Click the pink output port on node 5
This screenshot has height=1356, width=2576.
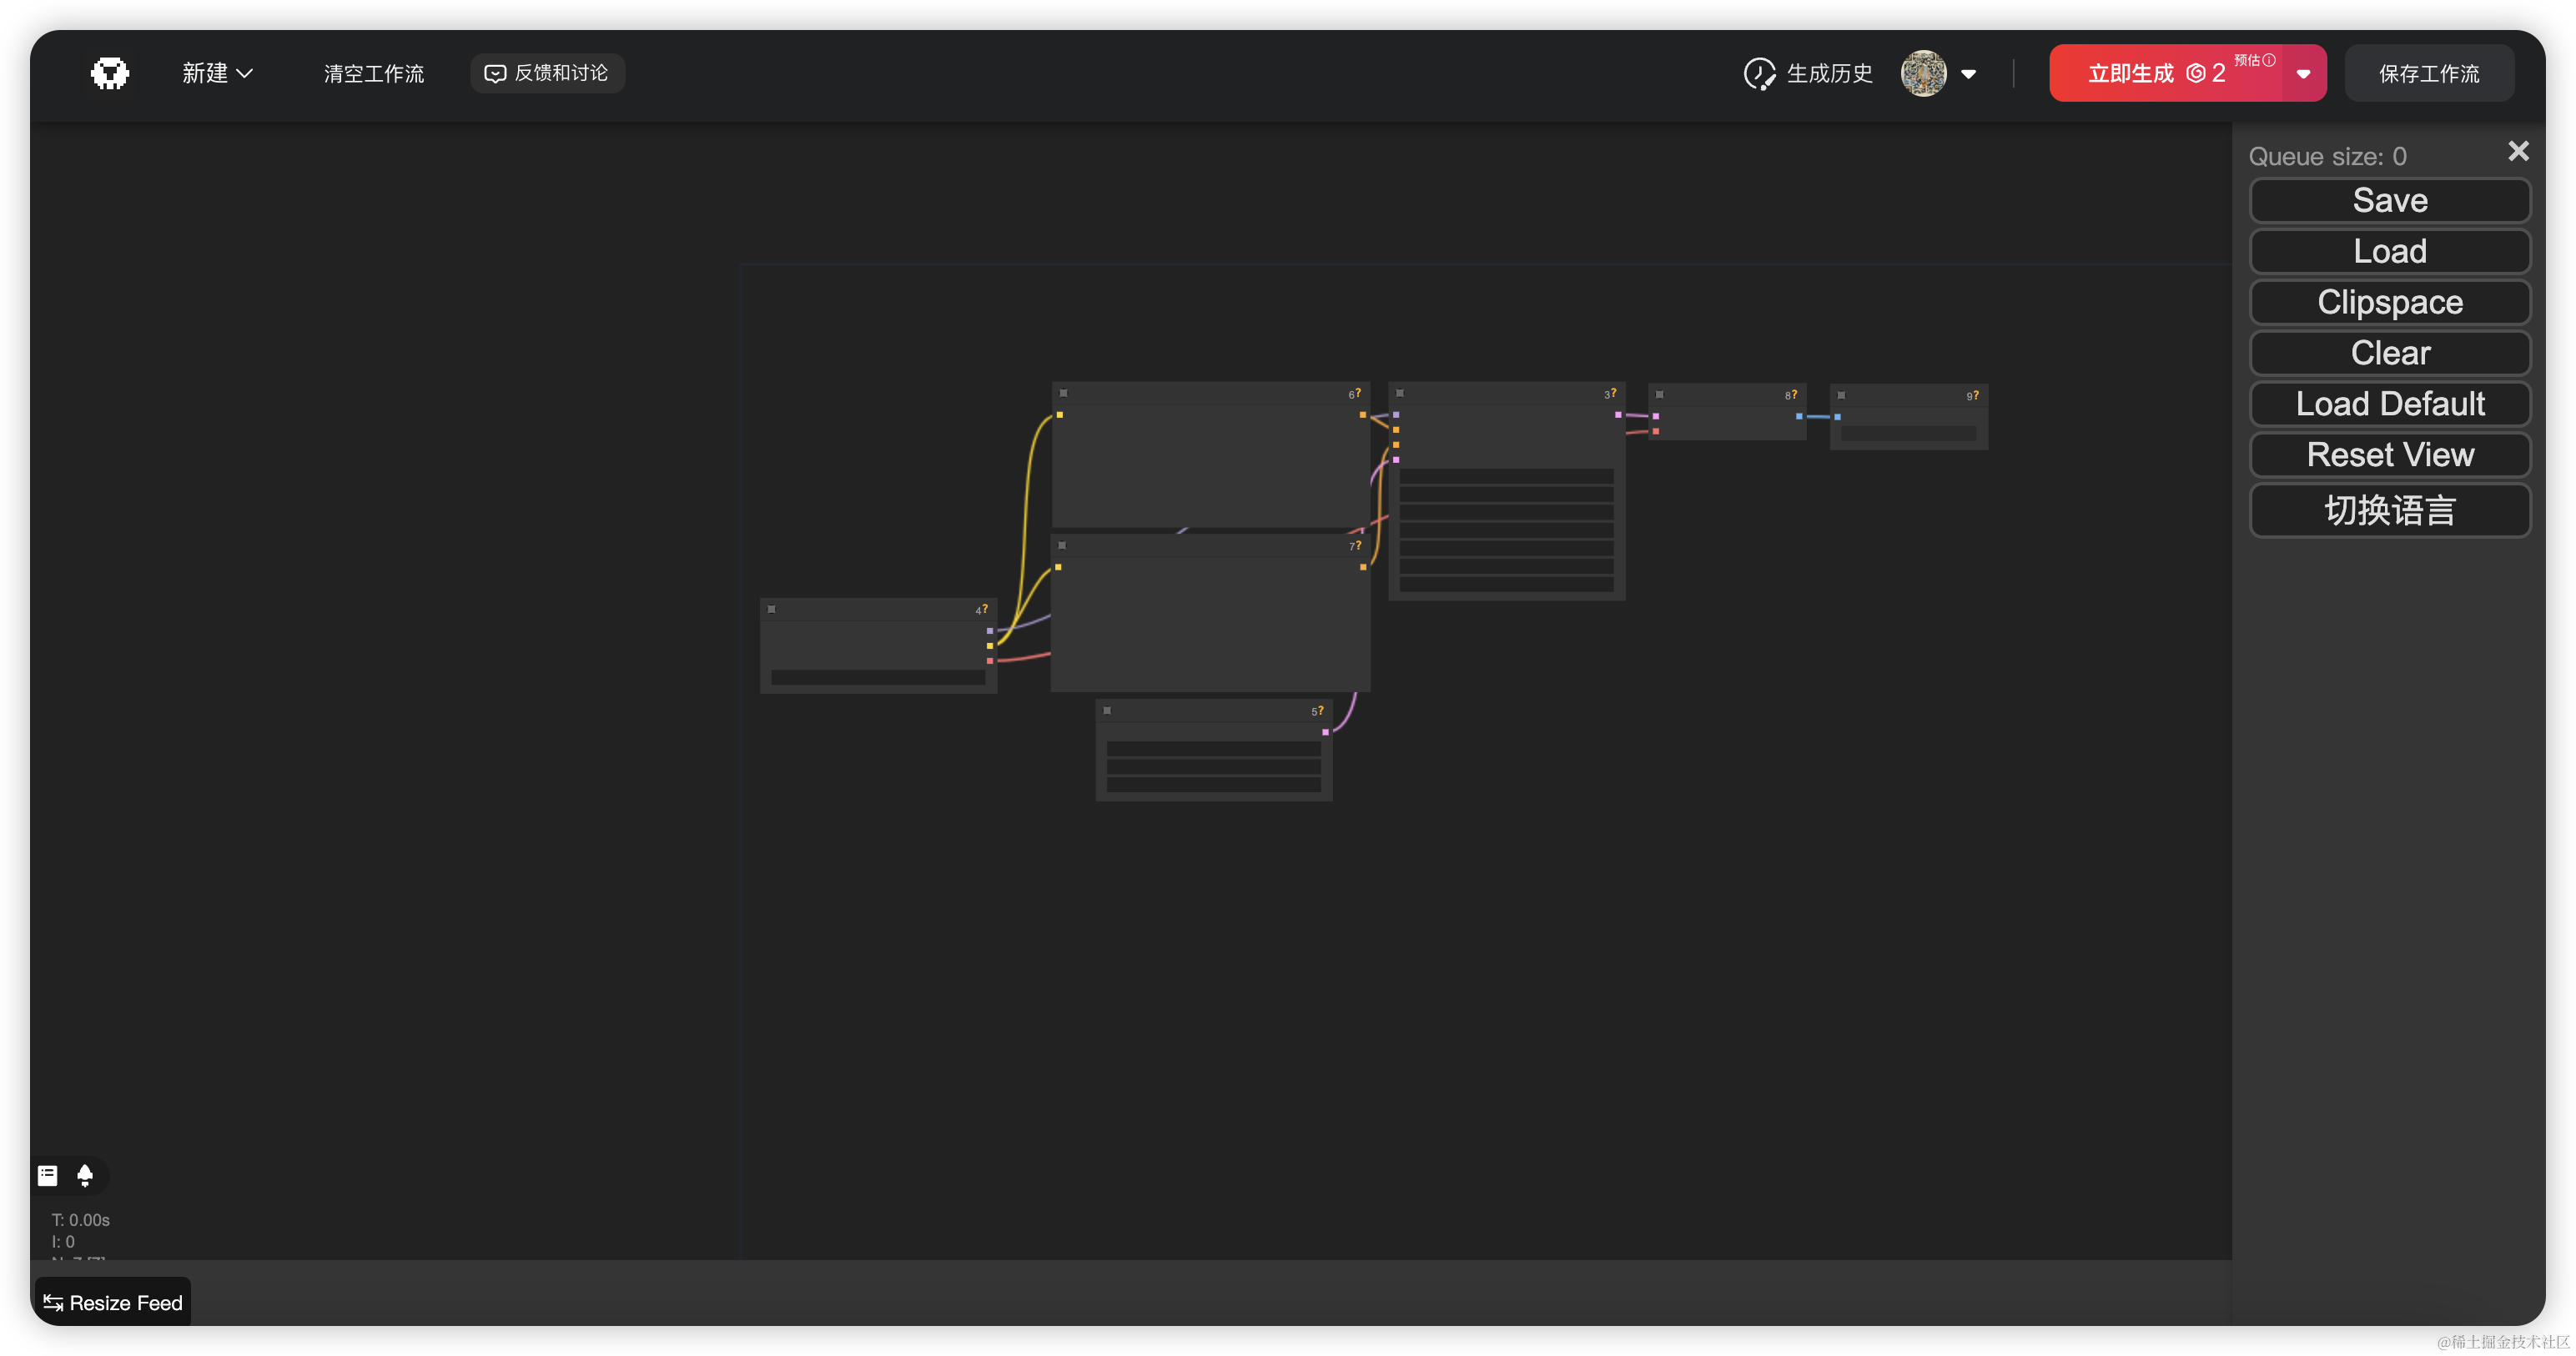click(x=1325, y=732)
